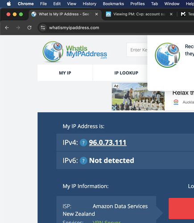
Task: Click the globe icon in notification popup
Action: [x=167, y=55]
